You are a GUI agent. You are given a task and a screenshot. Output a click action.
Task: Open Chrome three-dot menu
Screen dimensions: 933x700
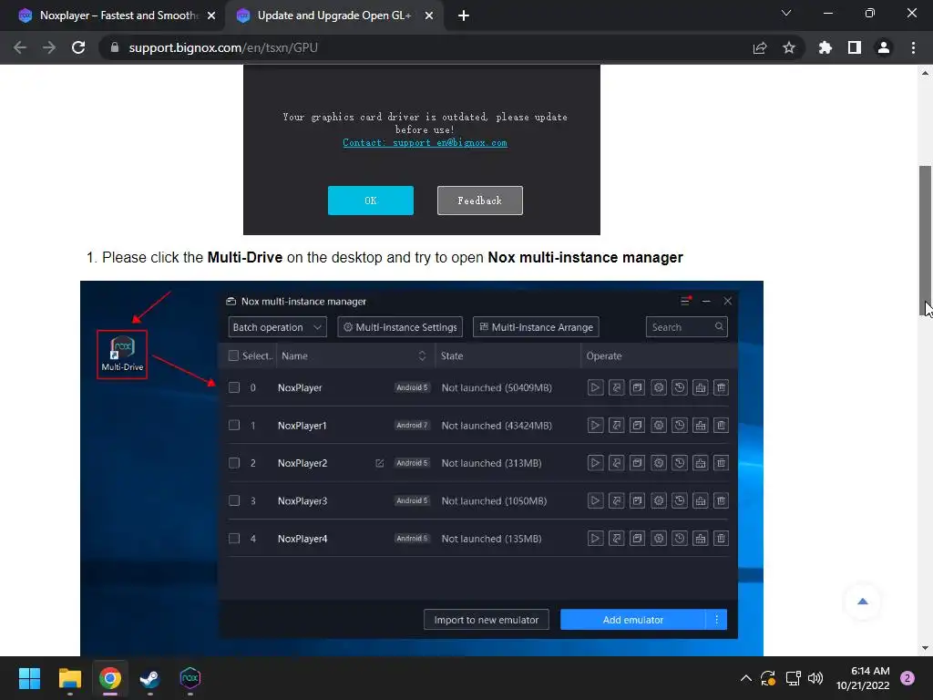tap(913, 47)
